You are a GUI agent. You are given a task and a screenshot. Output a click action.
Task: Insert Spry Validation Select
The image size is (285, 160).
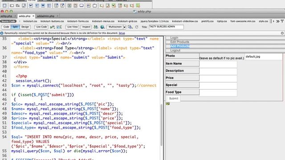pos(120,6)
